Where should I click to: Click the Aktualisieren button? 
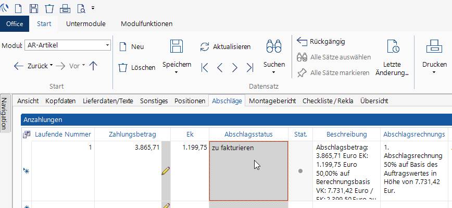pos(225,47)
